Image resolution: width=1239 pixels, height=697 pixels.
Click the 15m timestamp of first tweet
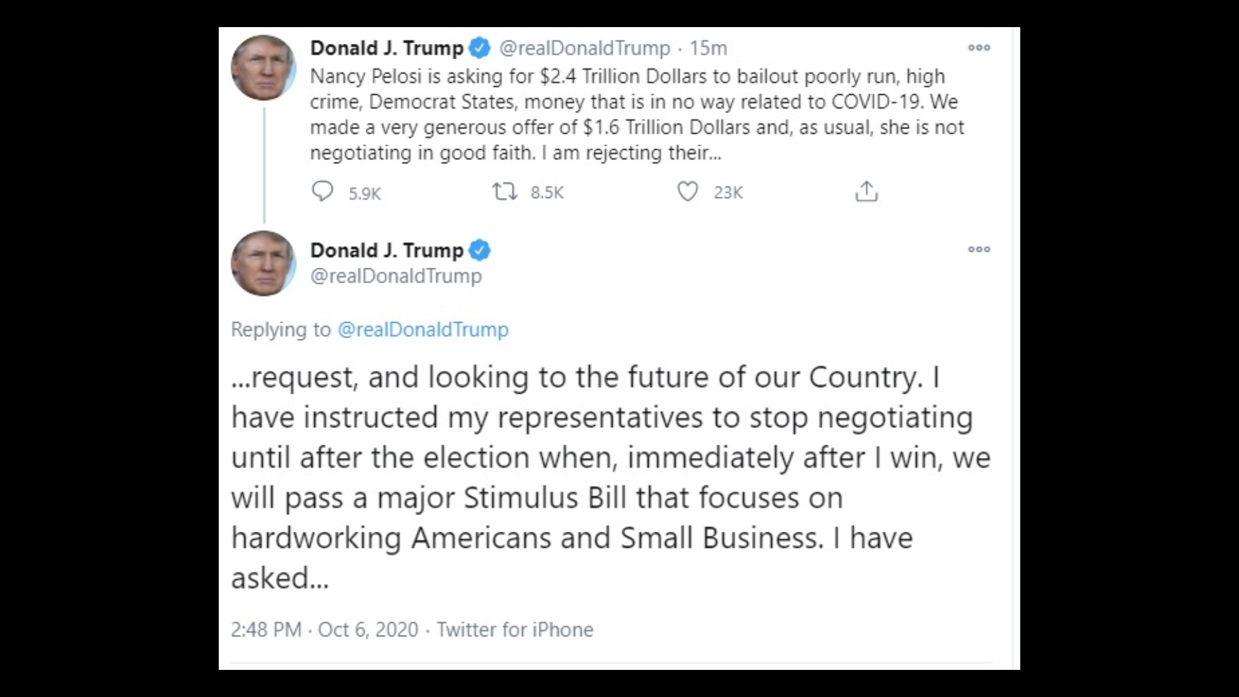[708, 48]
